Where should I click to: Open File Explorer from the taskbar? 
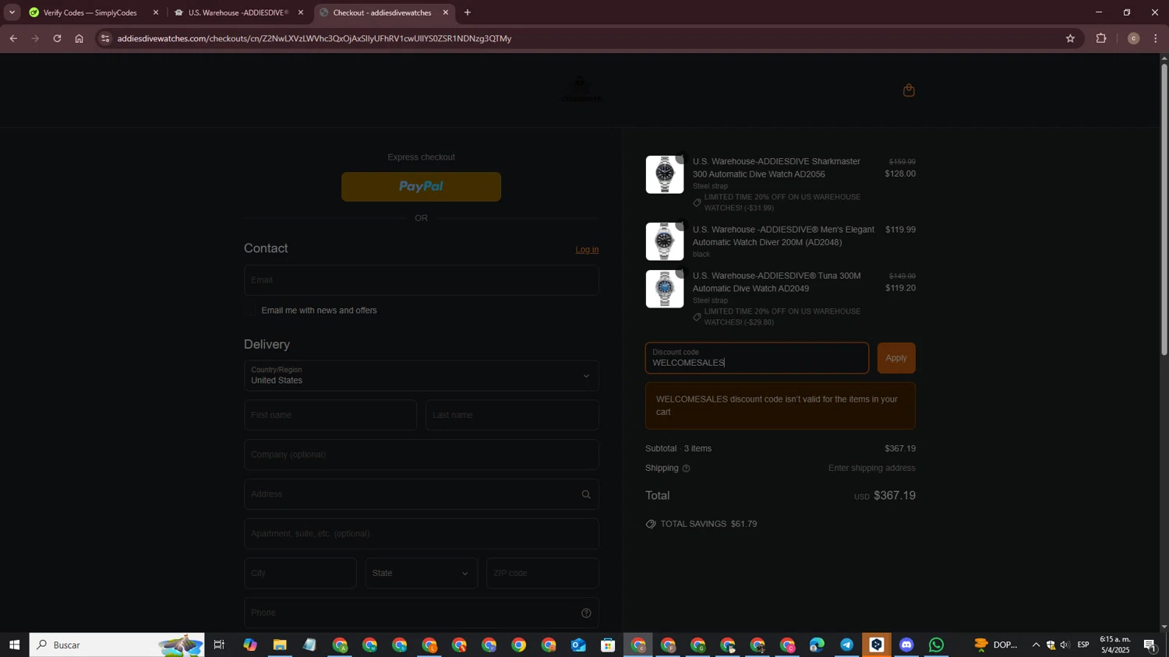pos(280,645)
